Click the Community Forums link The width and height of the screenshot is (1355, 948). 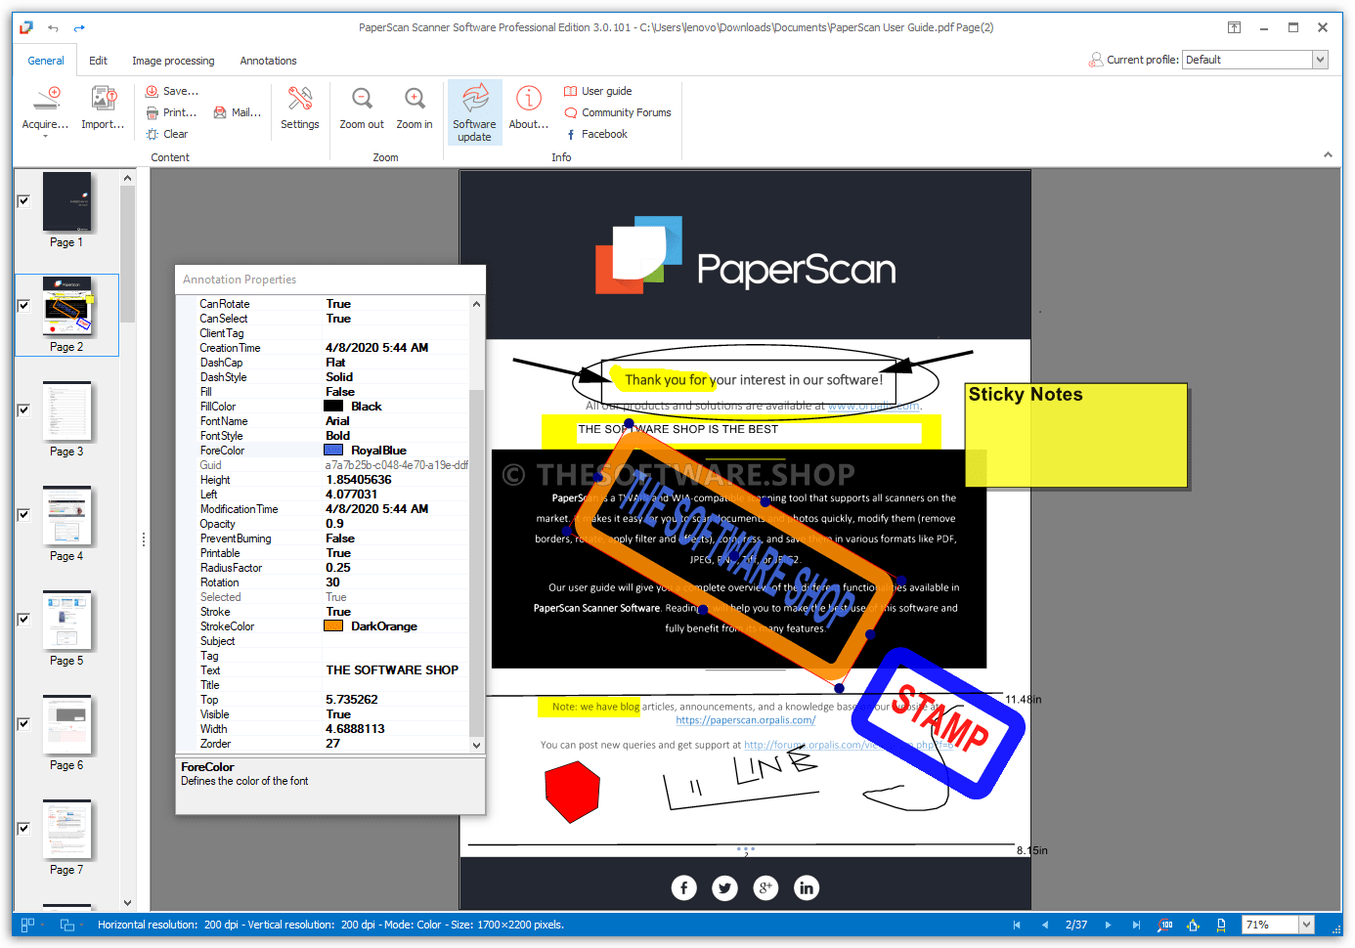[x=626, y=112]
